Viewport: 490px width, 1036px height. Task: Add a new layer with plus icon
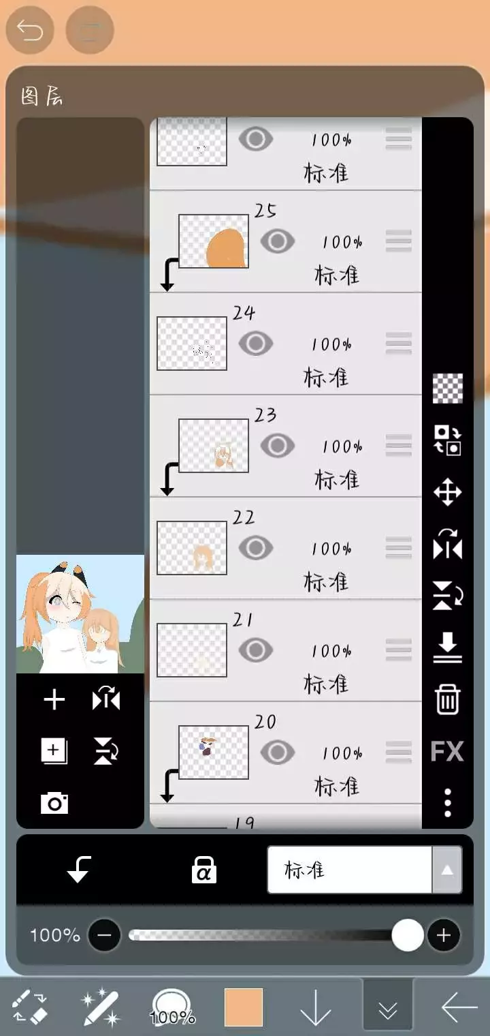tap(54, 700)
